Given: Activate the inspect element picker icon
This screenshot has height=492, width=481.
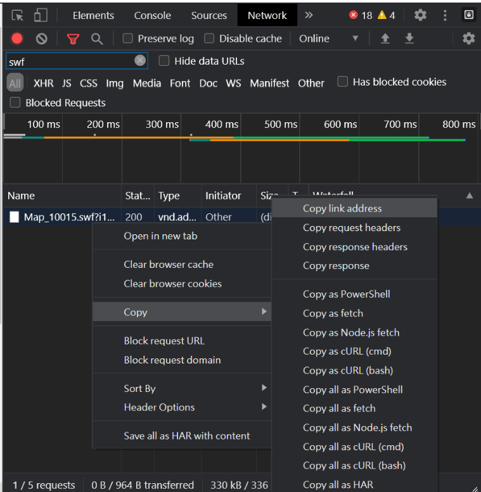Looking at the screenshot, I should 17,15.
